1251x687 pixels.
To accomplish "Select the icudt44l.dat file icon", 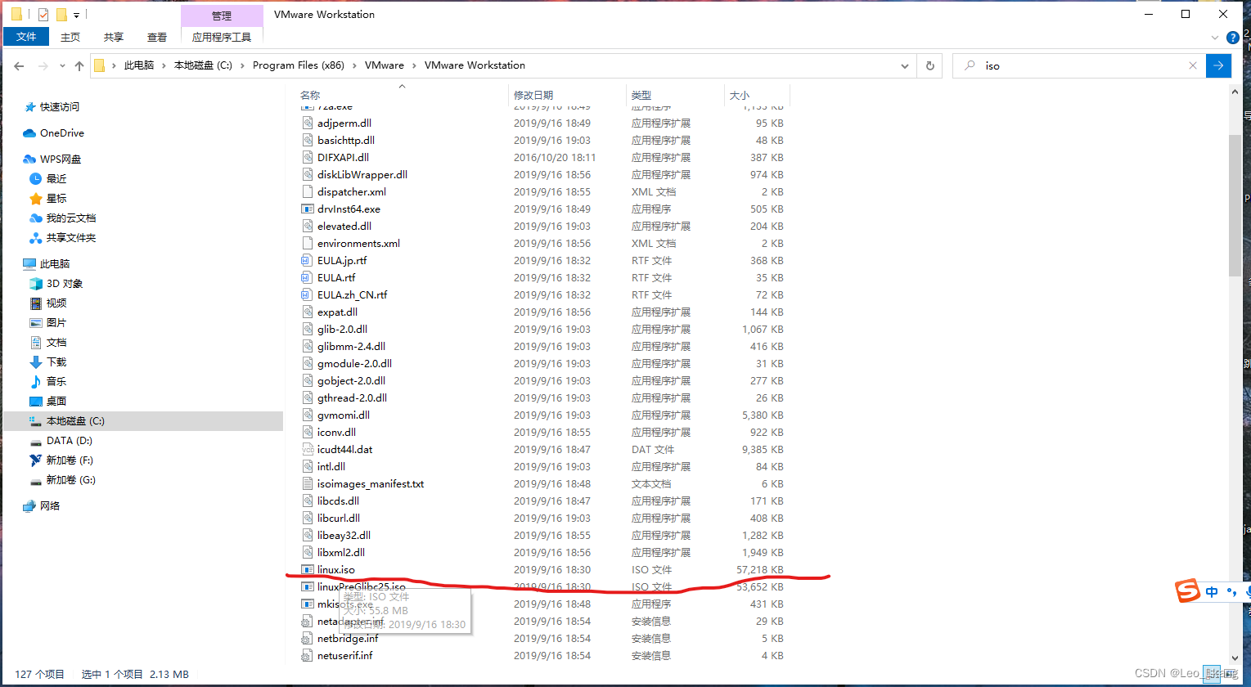I will 308,450.
